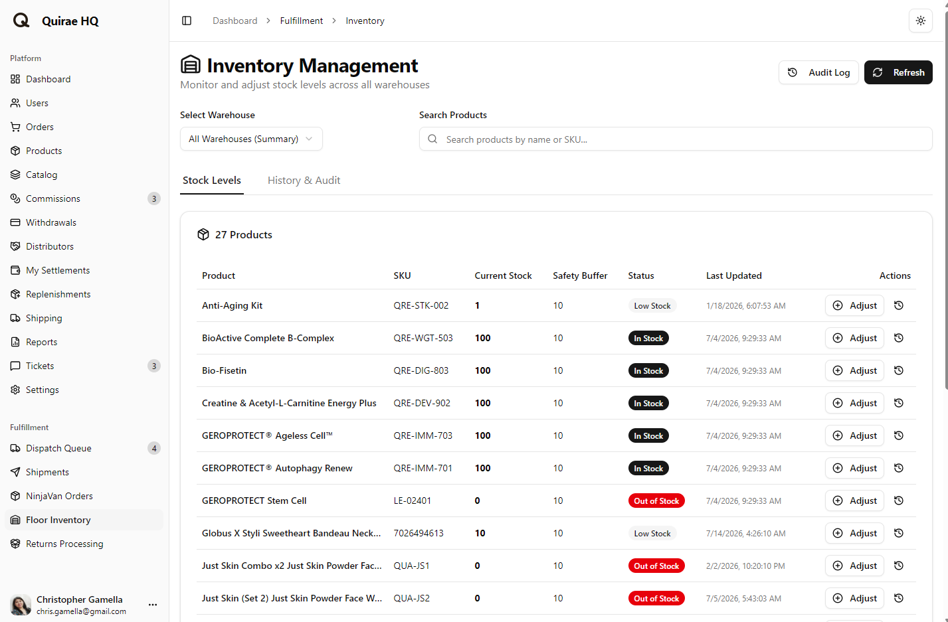Viewport: 948px width, 622px height.
Task: Open Dashboard in sidebar
Action: [x=84, y=79]
